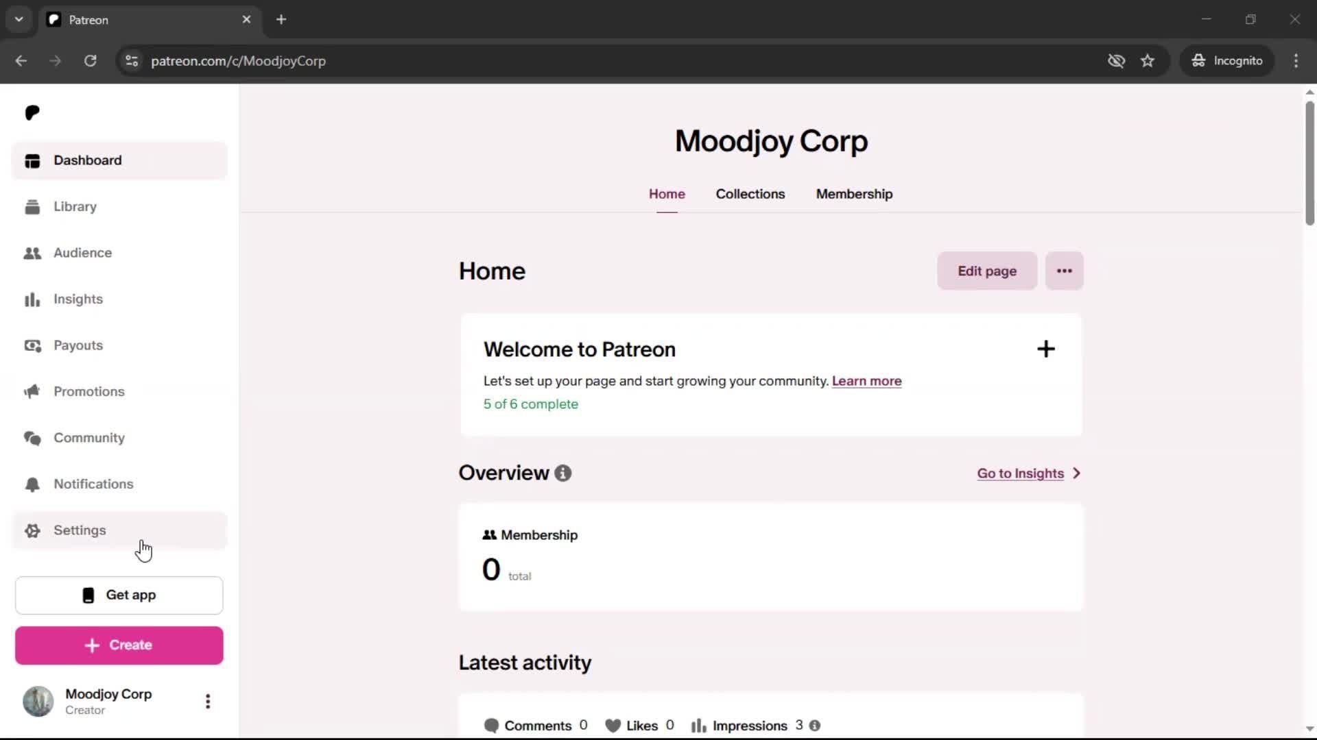1317x740 pixels.
Task: Open Moodjoy Corp account options menu
Action: [208, 702]
